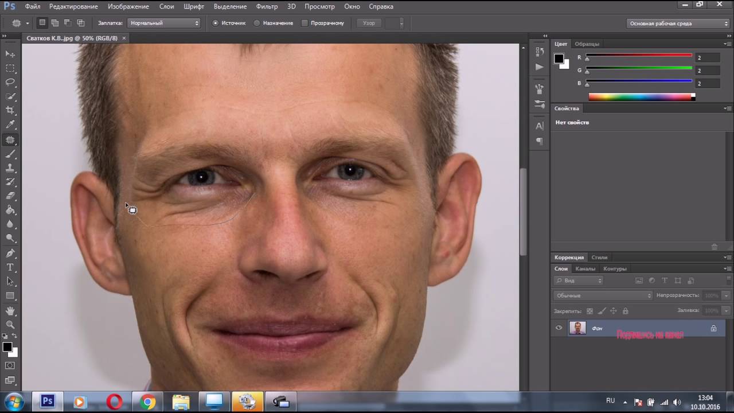Open the Обычные blend mode dropdown
The height and width of the screenshot is (413, 734).
603,295
